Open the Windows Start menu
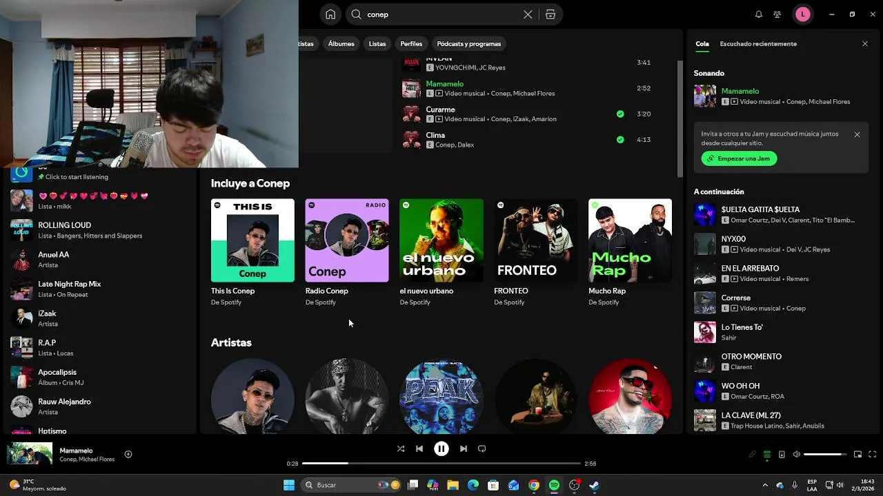883x496 pixels. coord(289,485)
